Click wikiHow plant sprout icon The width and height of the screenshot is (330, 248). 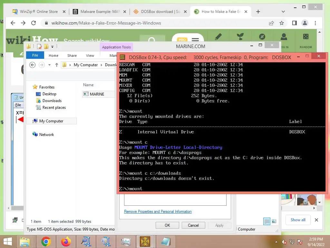pos(240,36)
